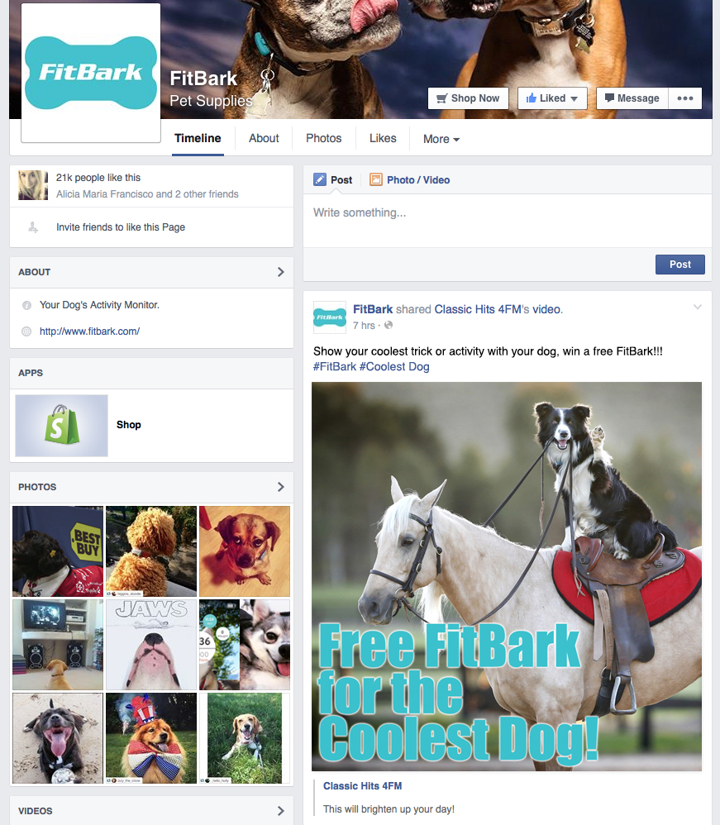Screen dimensions: 720x825
Task: Expand the VIDEOS section arrow
Action: tap(280, 811)
